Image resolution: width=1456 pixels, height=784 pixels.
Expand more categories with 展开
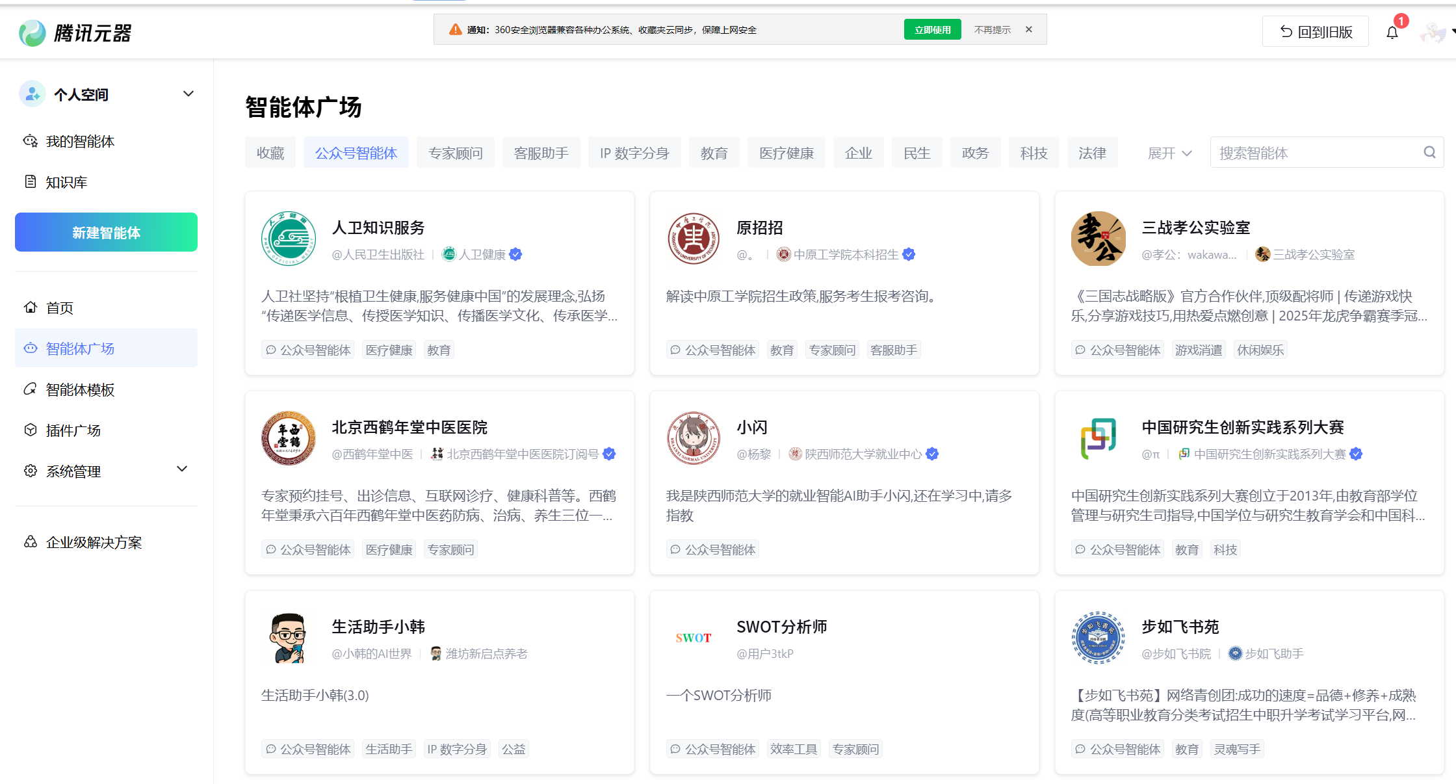pyautogui.click(x=1169, y=153)
